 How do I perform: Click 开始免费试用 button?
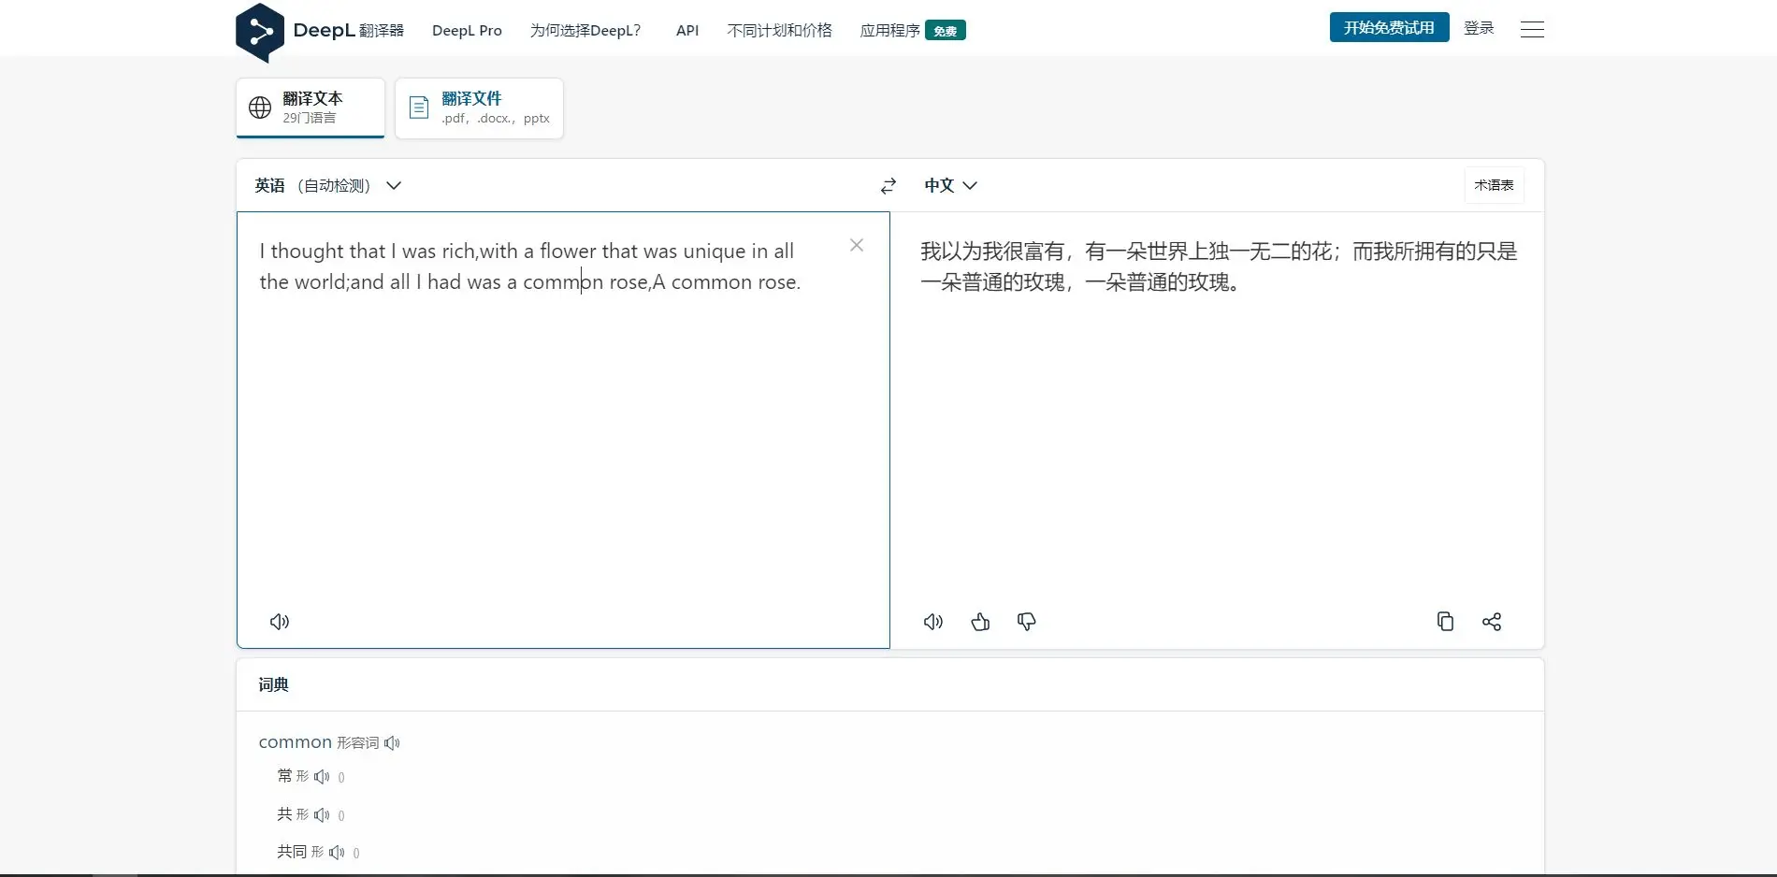point(1389,27)
